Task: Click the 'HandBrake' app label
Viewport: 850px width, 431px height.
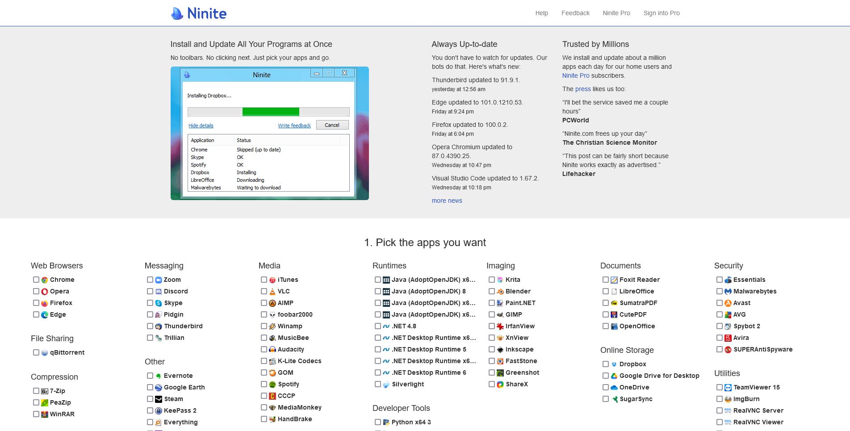Action: [x=295, y=419]
